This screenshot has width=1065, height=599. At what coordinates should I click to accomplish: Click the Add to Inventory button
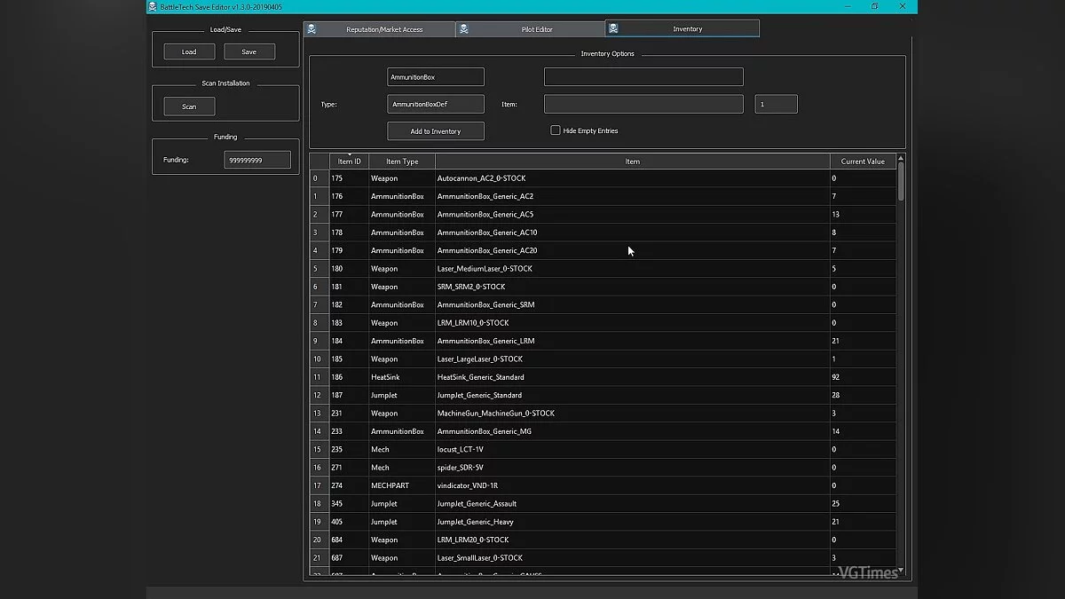point(435,131)
